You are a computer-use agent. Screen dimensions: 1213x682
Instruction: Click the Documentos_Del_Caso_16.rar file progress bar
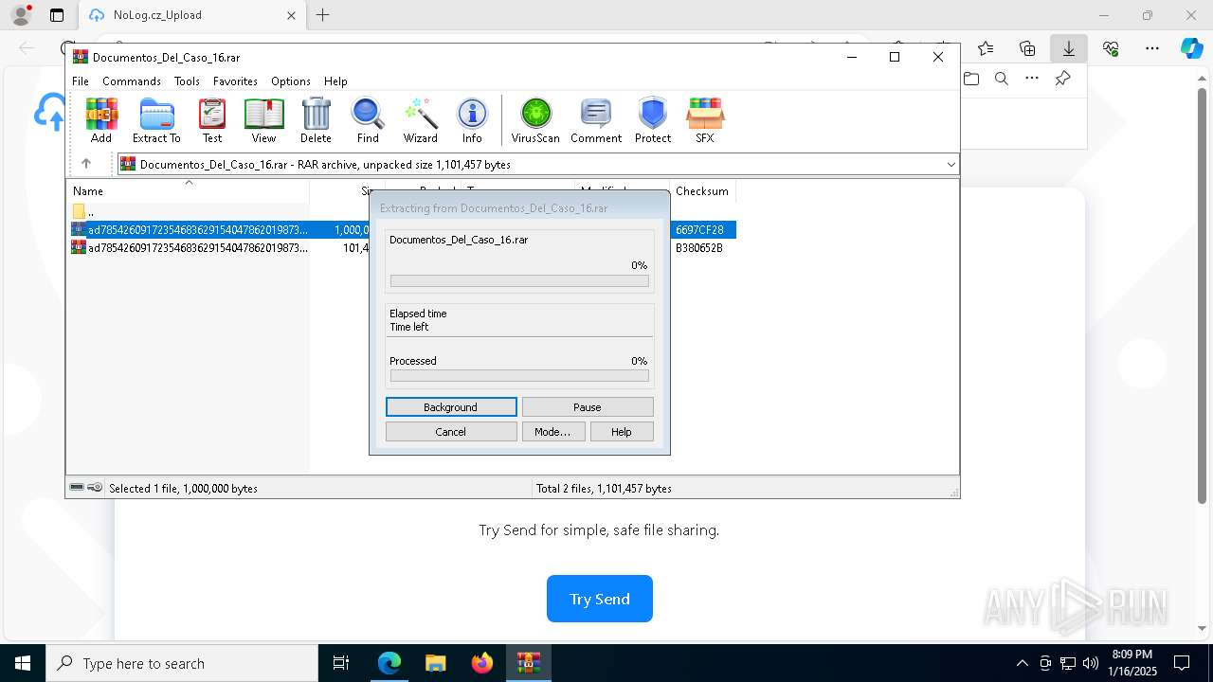(519, 281)
